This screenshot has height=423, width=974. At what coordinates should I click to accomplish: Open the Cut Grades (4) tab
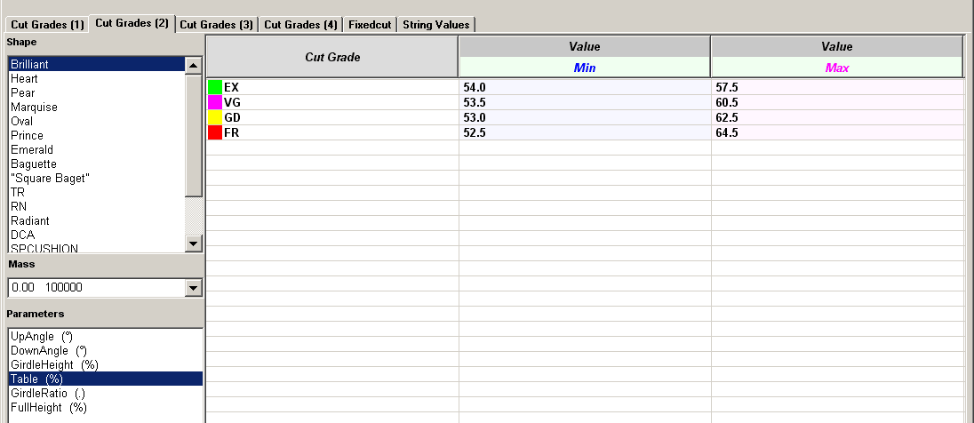tap(301, 25)
